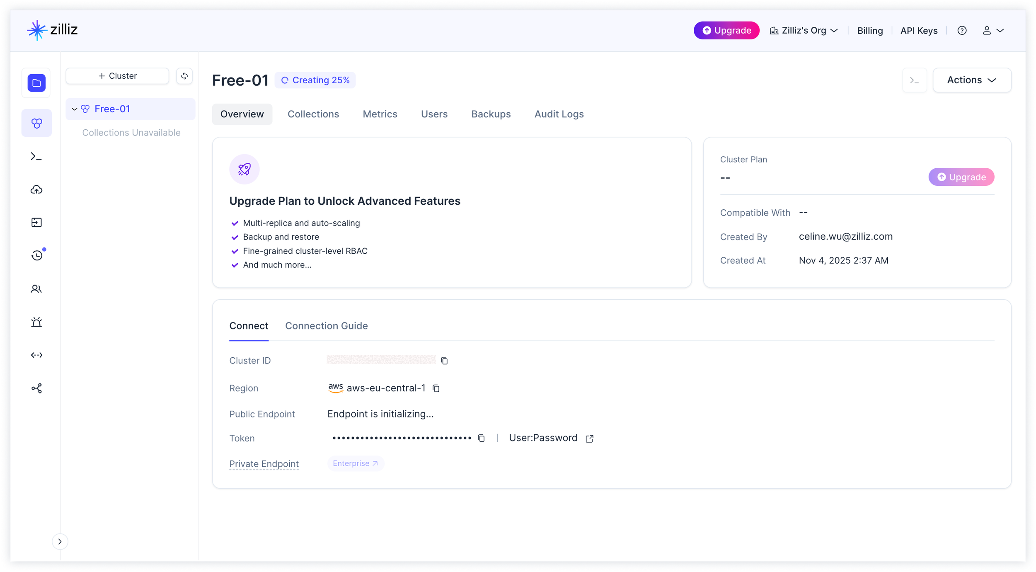Screen dimensions: 1036x572
Task: Open the cluster console terminal button
Action: [x=914, y=80]
